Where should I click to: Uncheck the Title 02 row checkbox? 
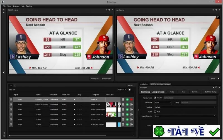click(x=11, y=109)
